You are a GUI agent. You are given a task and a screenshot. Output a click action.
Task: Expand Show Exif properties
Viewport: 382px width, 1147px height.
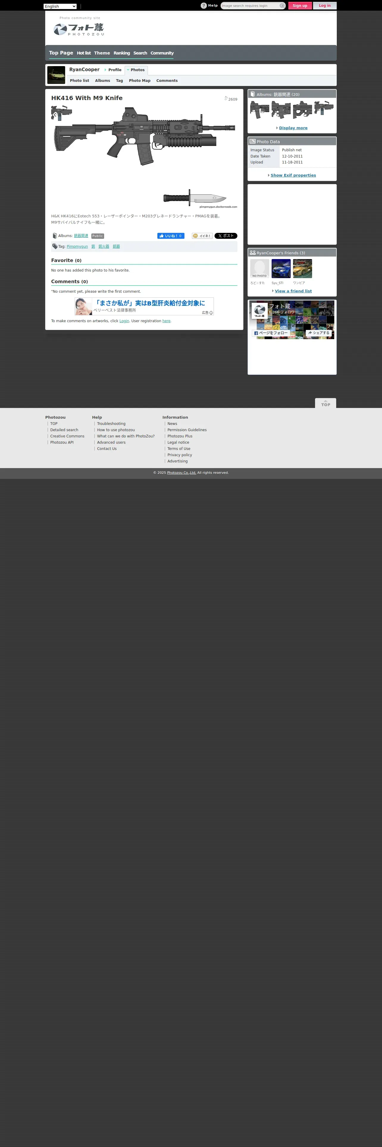click(x=293, y=175)
